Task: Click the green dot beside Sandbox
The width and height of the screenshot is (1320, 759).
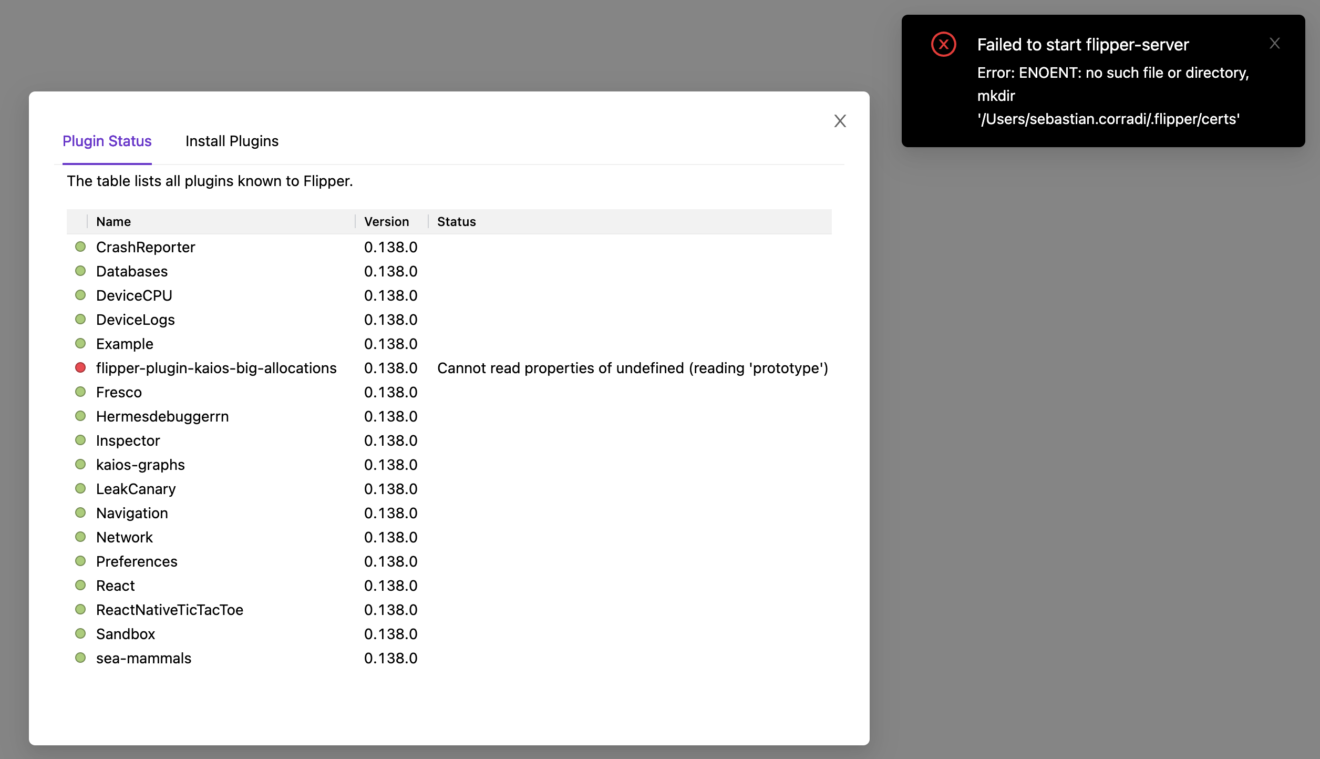Action: pos(80,633)
